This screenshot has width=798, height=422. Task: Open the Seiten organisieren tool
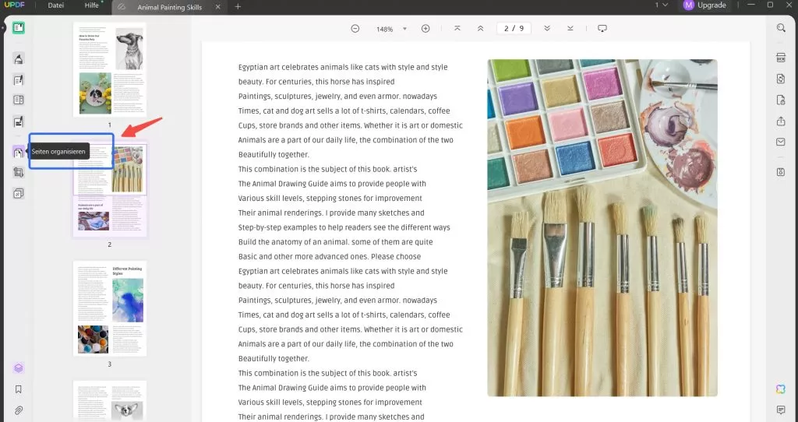pyautogui.click(x=19, y=152)
